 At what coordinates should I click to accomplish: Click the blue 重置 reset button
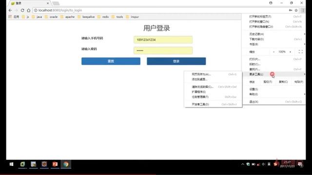point(111,61)
